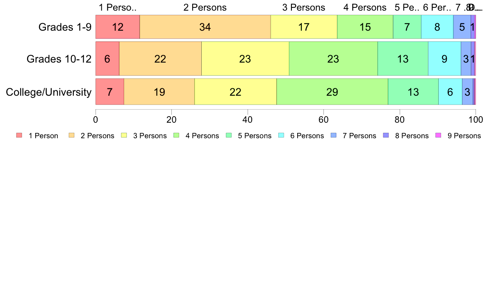Click the 2 Persons column header
The height and width of the screenshot is (301, 487).
pos(205,7)
